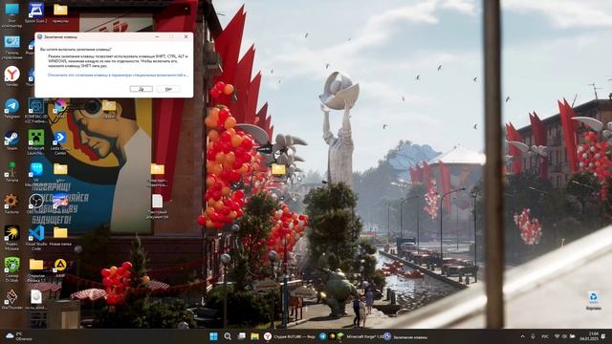
Task: Open the Recycle Bin (Корзина) icon
Action: [x=593, y=300]
